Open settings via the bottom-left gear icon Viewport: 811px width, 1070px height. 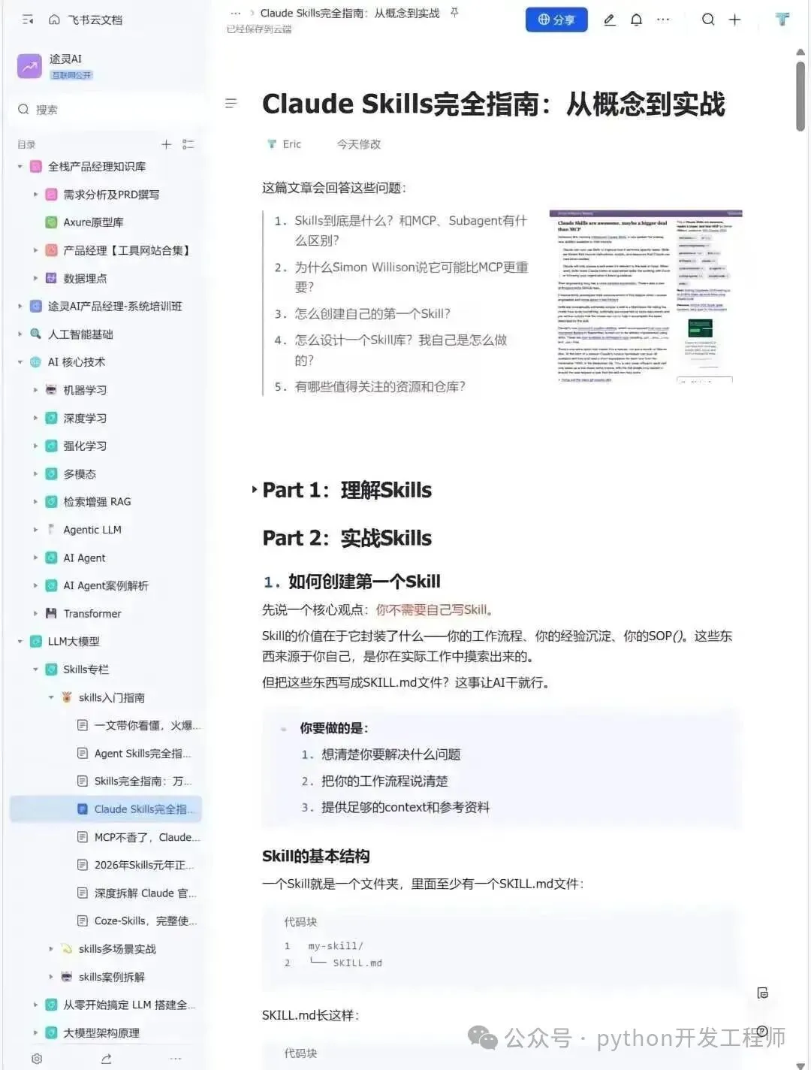(x=37, y=1059)
